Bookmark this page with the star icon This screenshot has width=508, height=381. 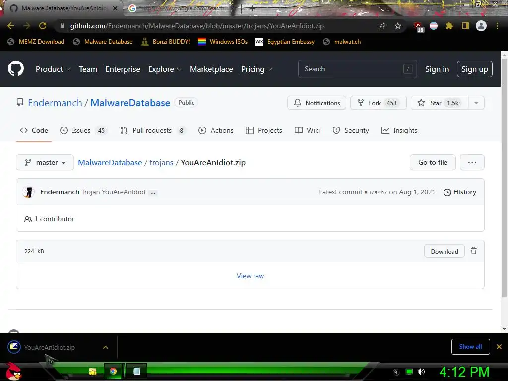[x=398, y=26]
